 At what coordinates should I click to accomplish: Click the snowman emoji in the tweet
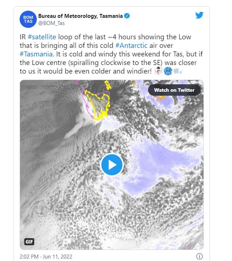(158, 71)
